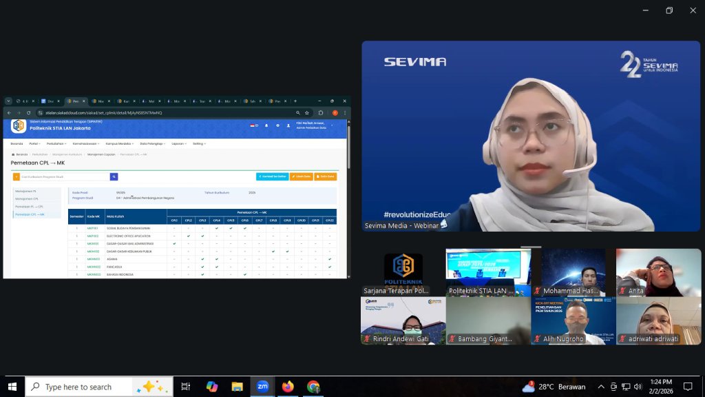
Task: Show hidden system tray icons
Action: [x=601, y=387]
